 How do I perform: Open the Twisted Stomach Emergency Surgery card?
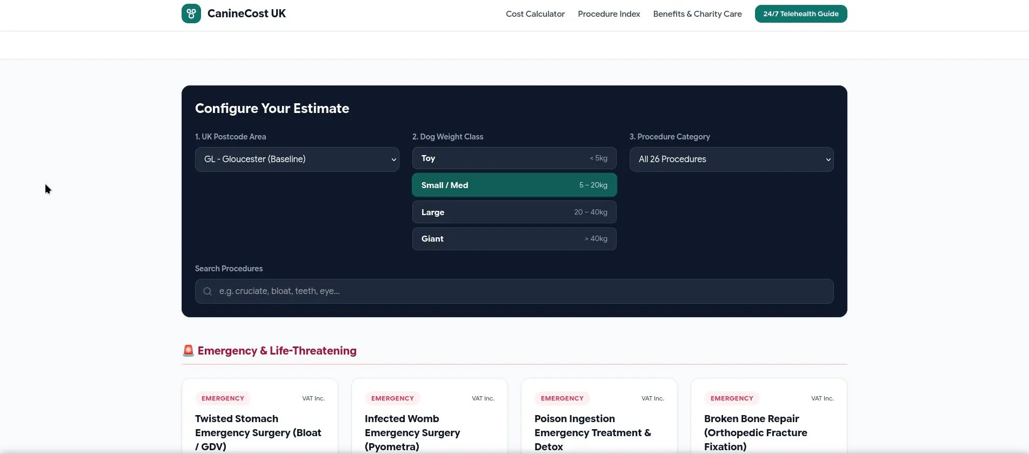(260, 416)
